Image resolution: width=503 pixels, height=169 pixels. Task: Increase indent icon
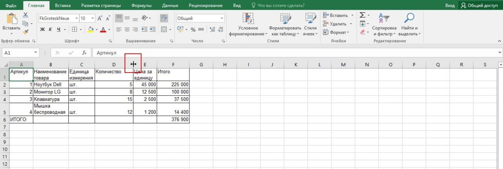pyautogui.click(x=152, y=29)
